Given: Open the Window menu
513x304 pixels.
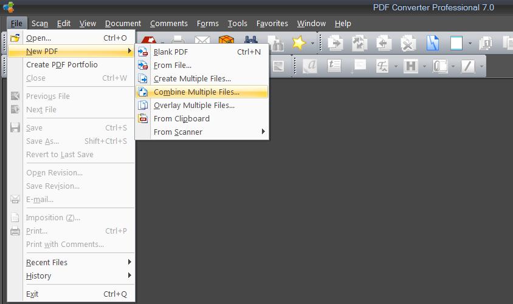Looking at the screenshot, I should [x=311, y=24].
